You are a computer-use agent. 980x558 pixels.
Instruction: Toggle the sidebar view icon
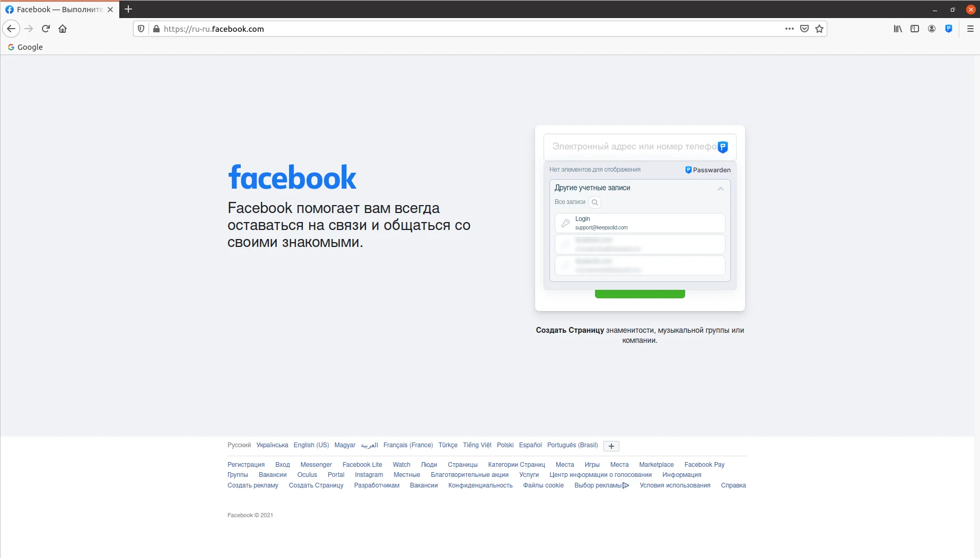pos(915,29)
